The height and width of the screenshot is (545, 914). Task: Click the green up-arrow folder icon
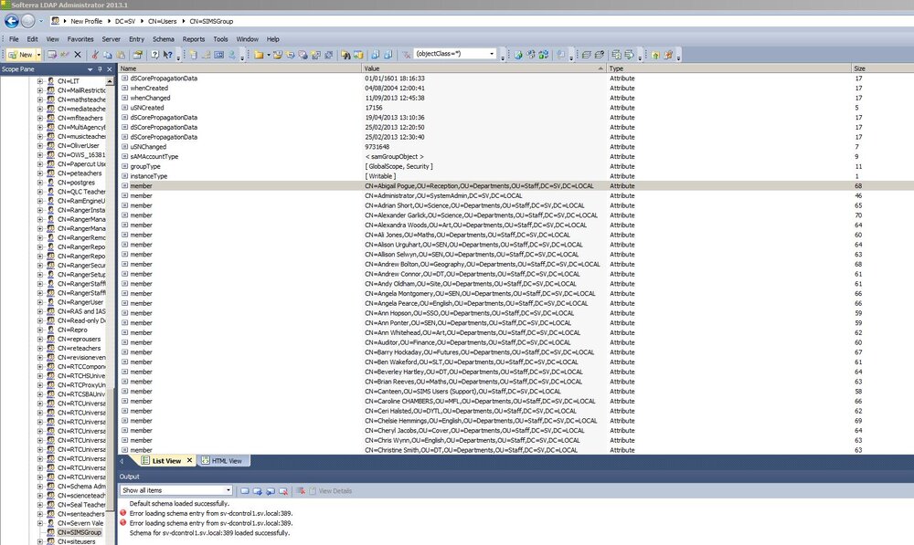[655, 55]
